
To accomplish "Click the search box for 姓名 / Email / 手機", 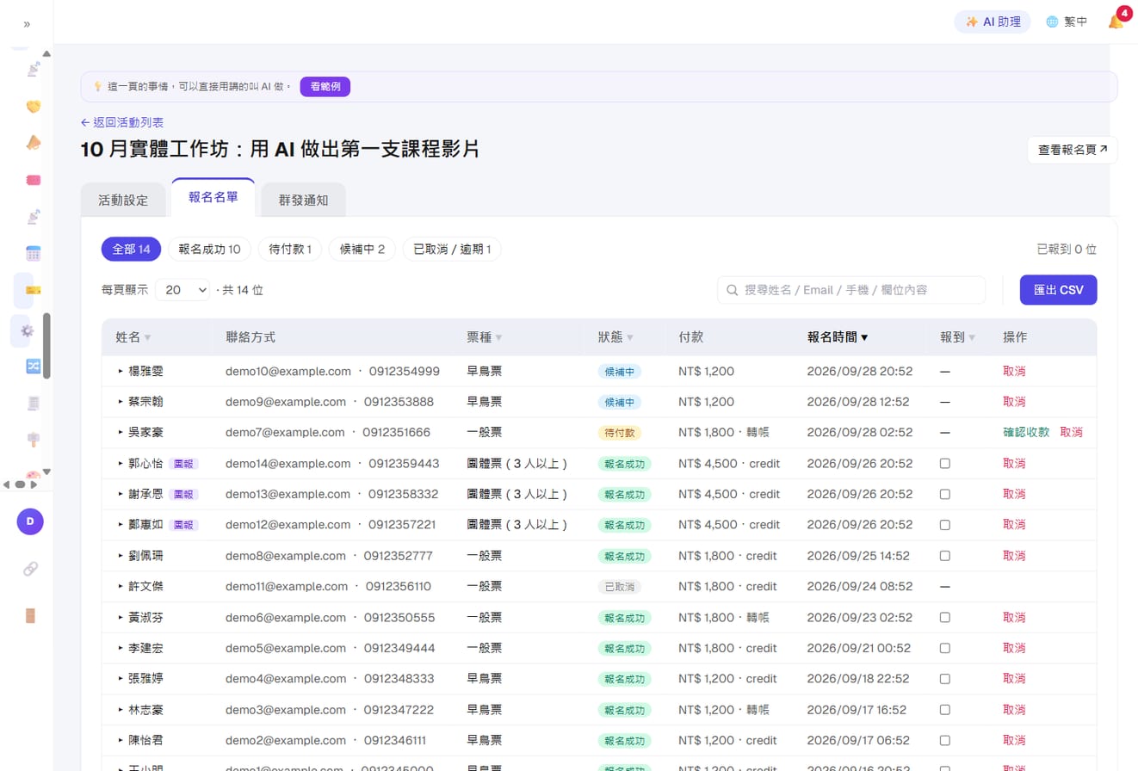I will click(851, 290).
